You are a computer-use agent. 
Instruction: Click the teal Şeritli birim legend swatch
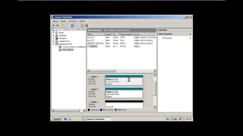(115, 110)
